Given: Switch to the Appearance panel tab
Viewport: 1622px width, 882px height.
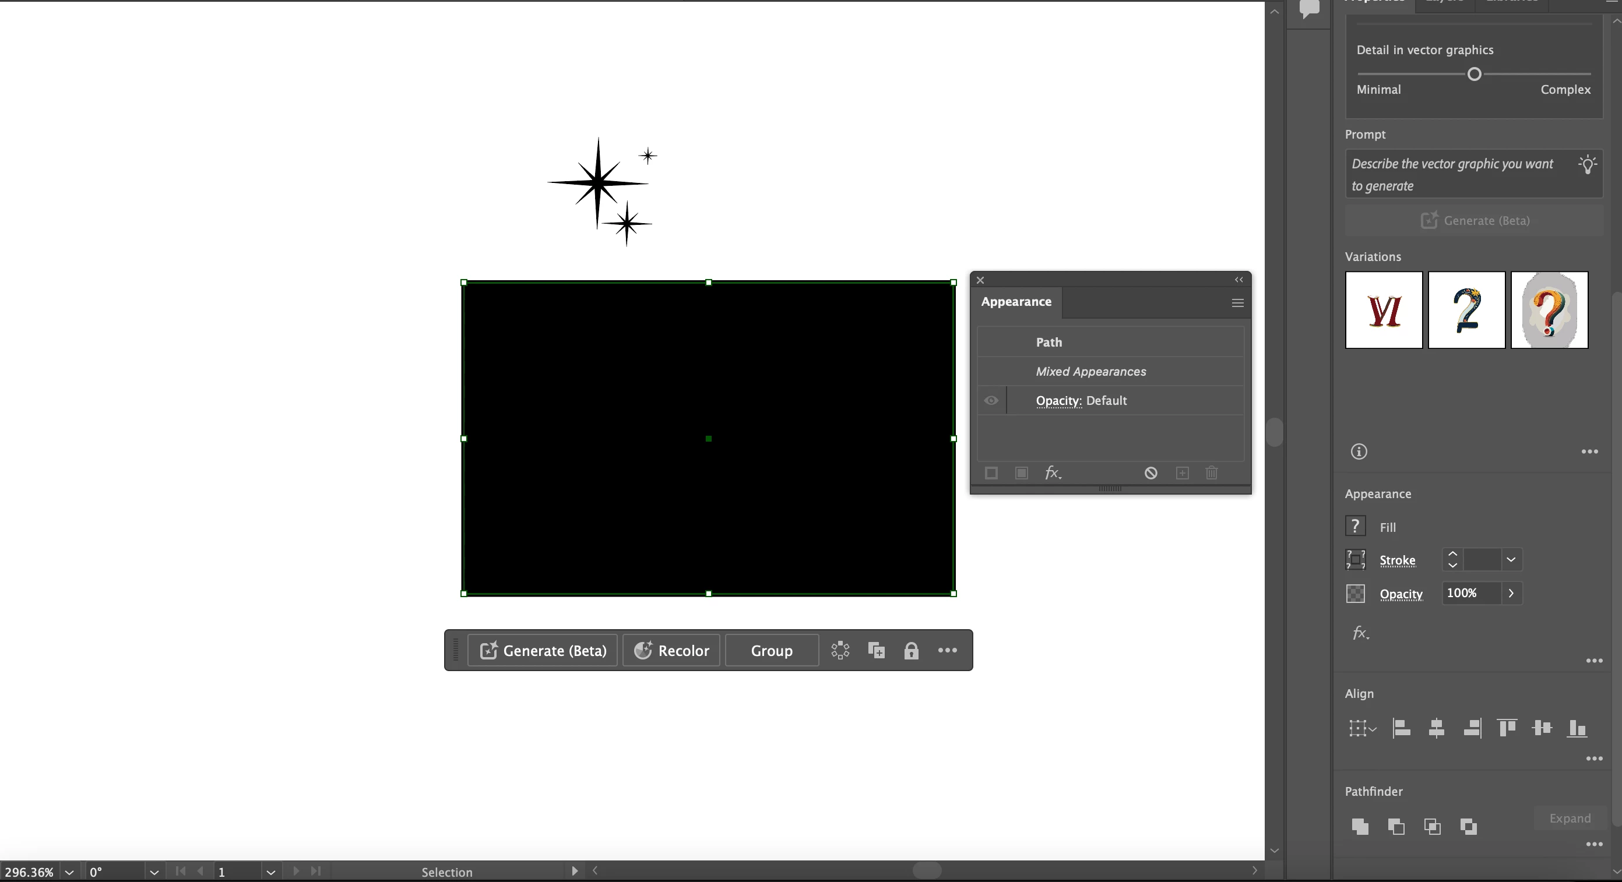Looking at the screenshot, I should pos(1016,302).
